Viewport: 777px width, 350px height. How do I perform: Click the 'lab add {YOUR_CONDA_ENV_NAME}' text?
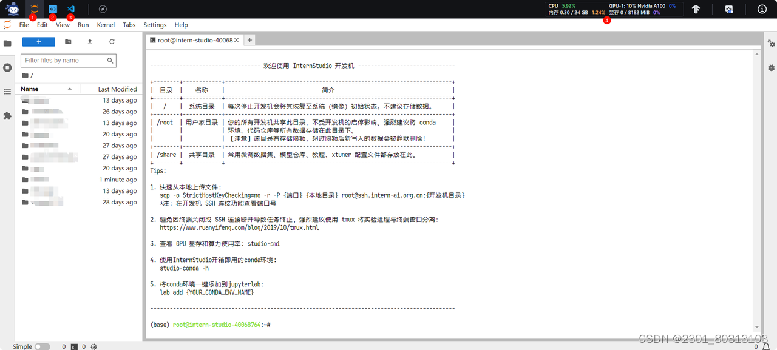pyautogui.click(x=206, y=292)
